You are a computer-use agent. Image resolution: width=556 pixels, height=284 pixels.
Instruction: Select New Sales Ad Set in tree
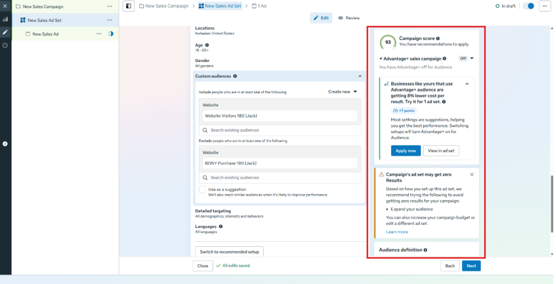click(45, 20)
